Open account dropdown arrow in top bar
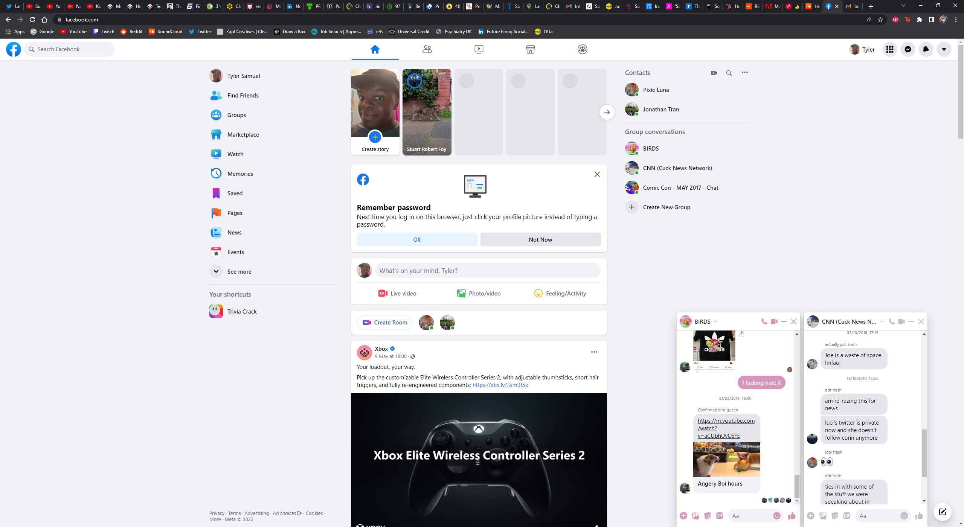 click(944, 49)
